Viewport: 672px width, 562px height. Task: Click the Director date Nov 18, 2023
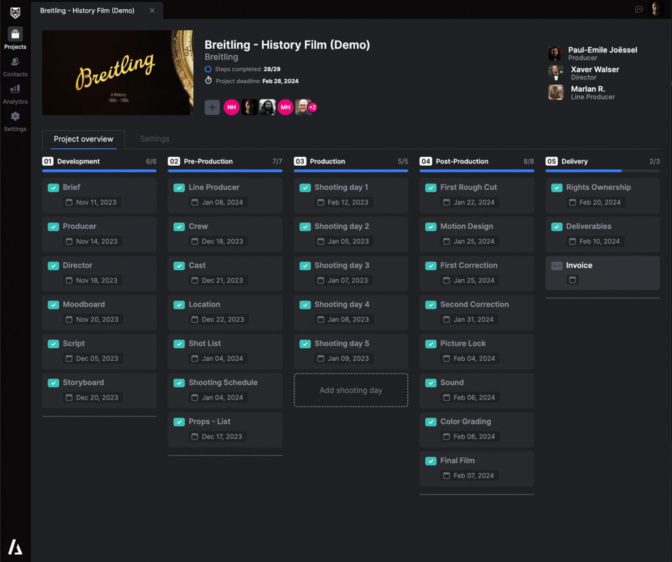pyautogui.click(x=96, y=281)
